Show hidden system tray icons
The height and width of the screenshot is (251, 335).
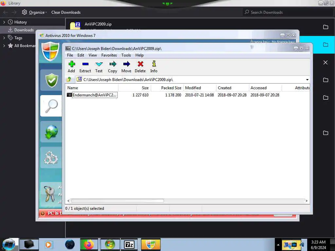tap(278, 245)
